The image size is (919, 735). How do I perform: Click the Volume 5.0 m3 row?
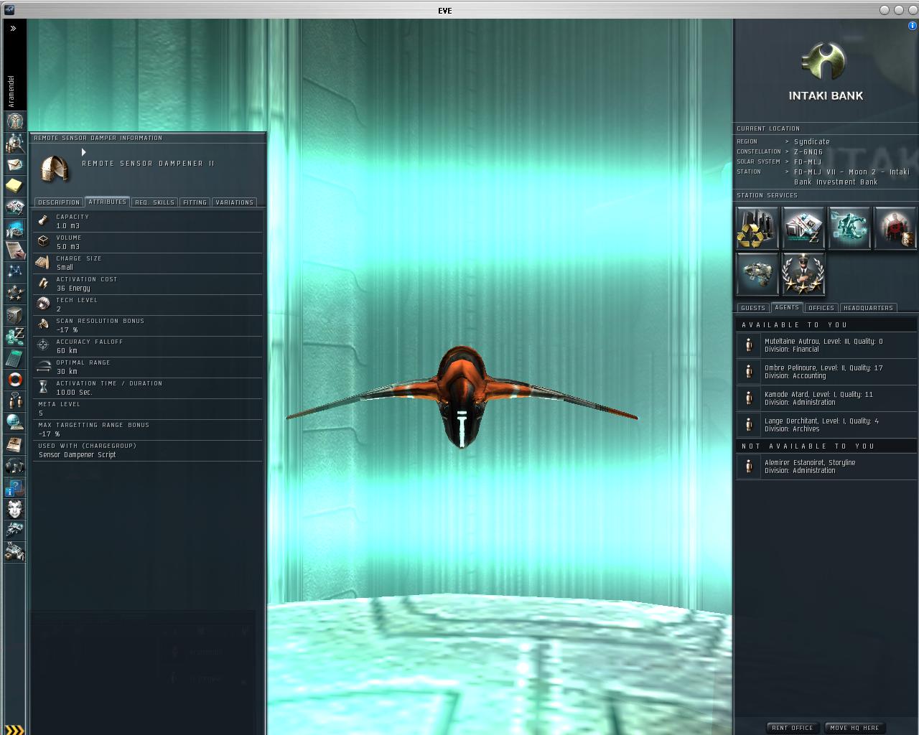click(148, 242)
